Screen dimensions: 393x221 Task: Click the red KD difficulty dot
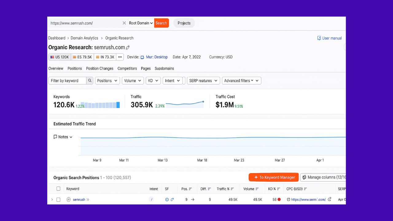[x=279, y=200]
